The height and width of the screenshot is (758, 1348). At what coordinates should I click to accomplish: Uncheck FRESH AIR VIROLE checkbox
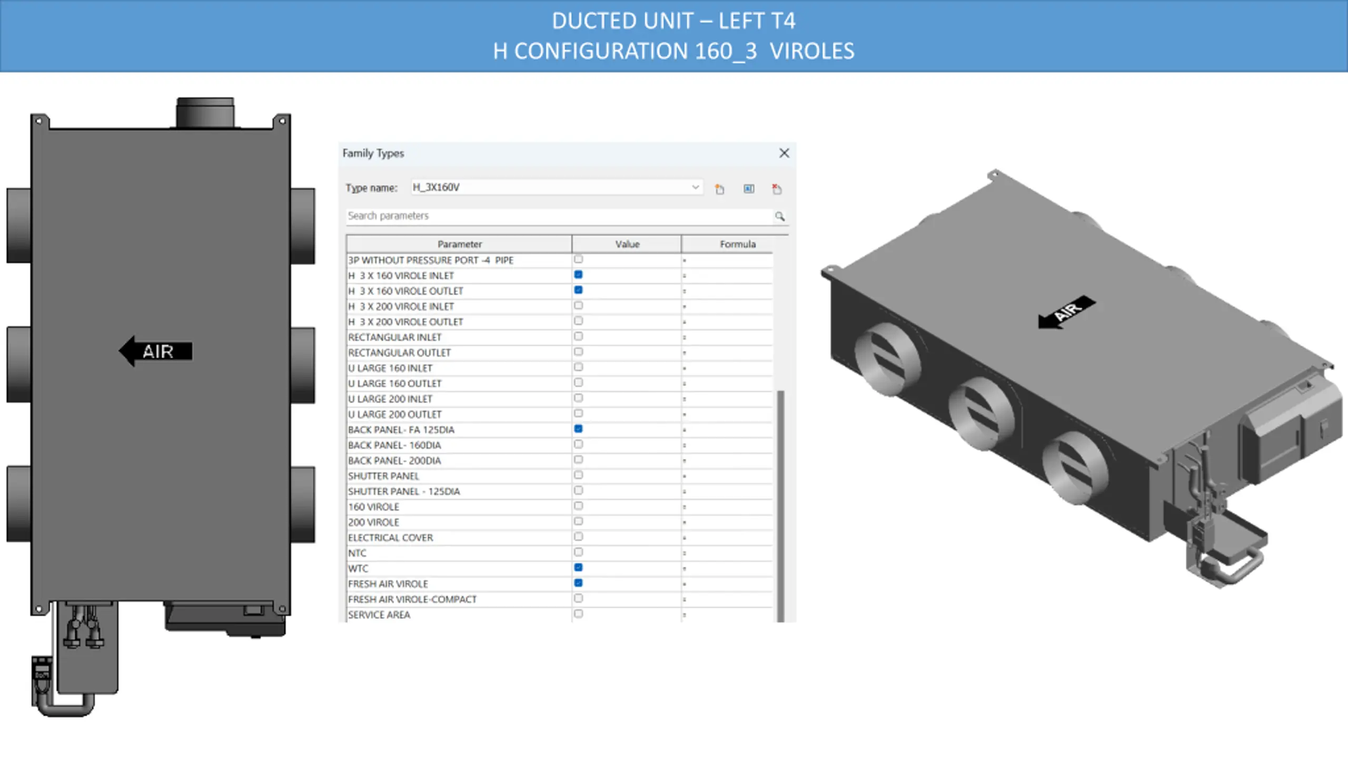coord(578,583)
